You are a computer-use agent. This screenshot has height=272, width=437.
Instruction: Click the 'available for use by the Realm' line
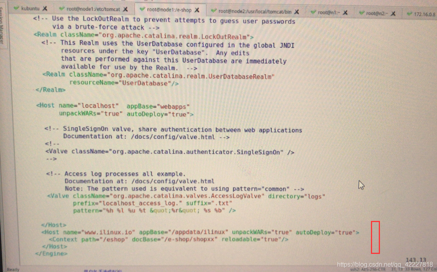[x=129, y=67]
